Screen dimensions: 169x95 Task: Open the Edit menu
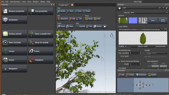coord(7,2)
